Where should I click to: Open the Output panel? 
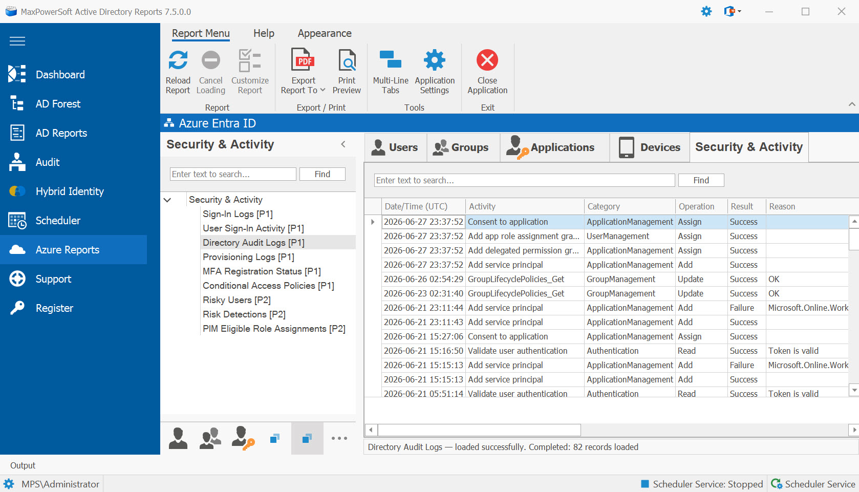(x=23, y=465)
